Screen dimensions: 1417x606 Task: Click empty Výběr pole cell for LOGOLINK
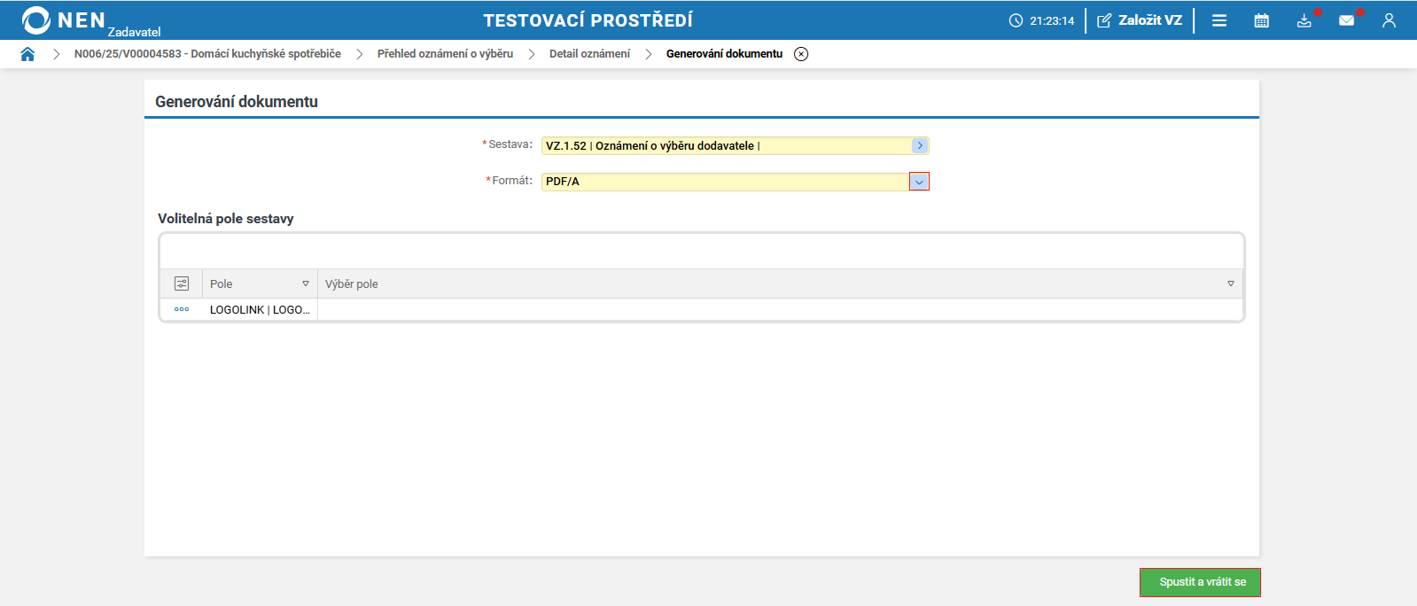[780, 309]
